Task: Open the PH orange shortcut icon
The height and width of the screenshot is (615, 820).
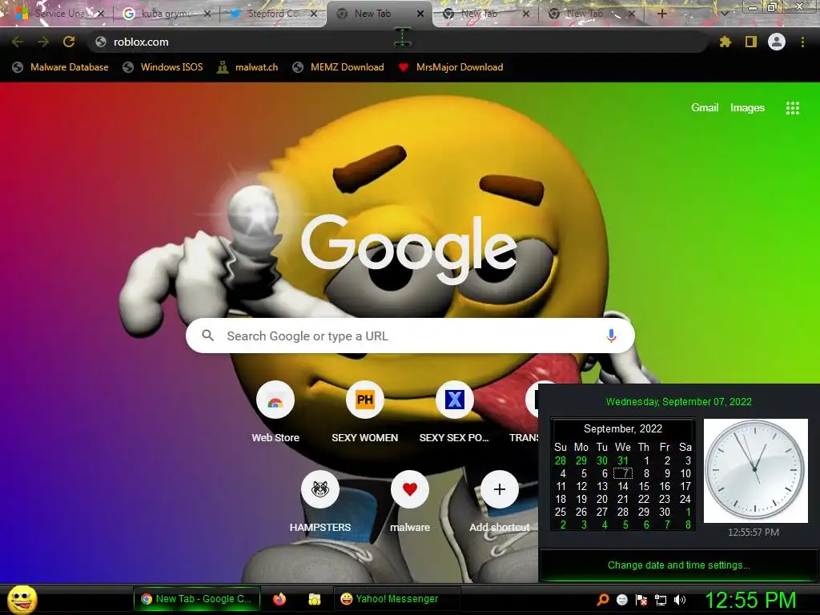Action: 365,400
